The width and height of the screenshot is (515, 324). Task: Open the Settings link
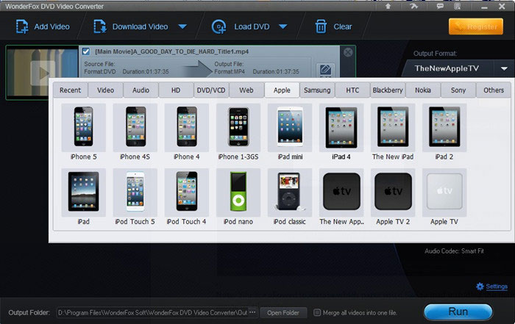(x=497, y=287)
